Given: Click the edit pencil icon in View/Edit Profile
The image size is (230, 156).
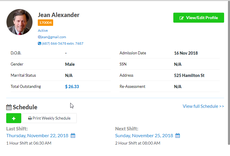Looking at the screenshot, I should click(x=181, y=18).
